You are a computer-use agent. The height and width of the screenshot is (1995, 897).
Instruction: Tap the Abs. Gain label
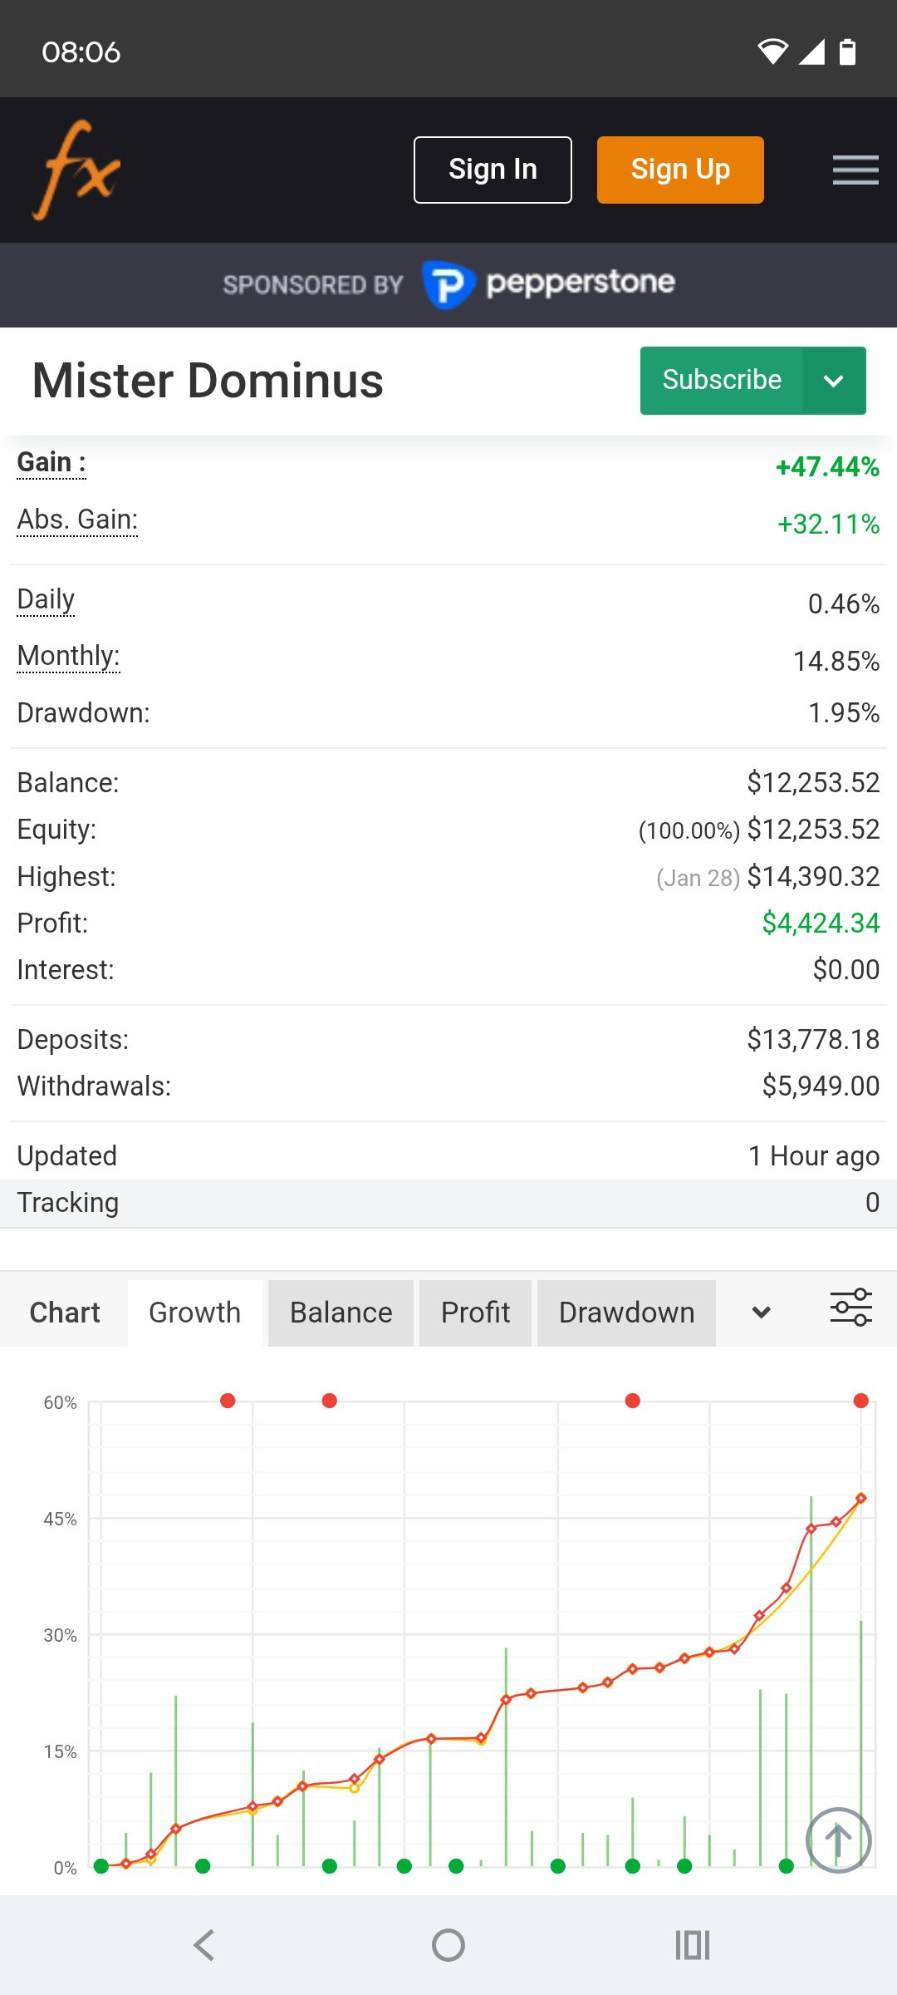[x=78, y=520]
